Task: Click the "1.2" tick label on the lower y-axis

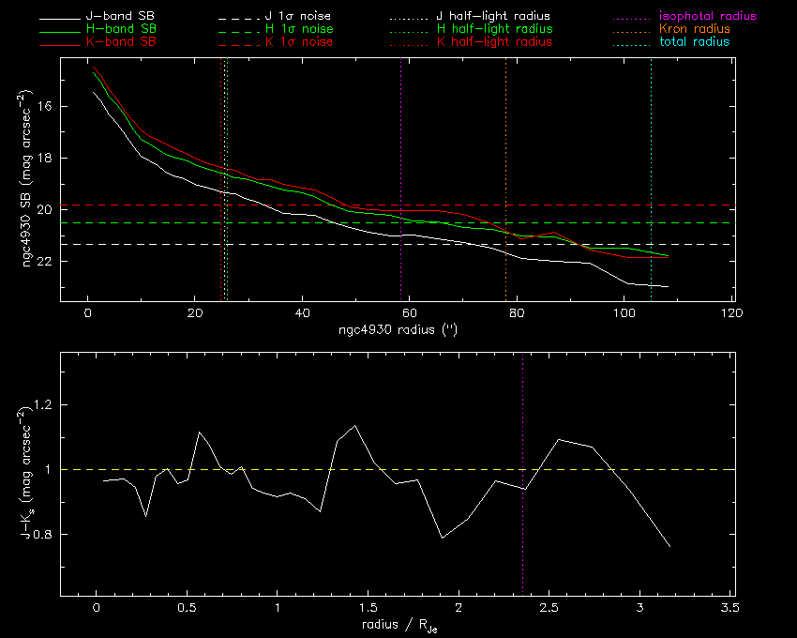Action: (x=43, y=405)
